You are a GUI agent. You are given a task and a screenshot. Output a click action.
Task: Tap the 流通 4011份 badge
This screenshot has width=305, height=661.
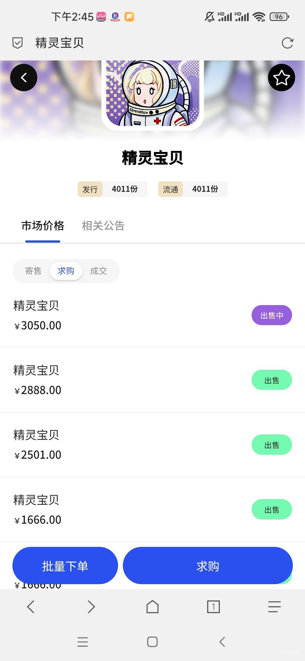pos(193,189)
